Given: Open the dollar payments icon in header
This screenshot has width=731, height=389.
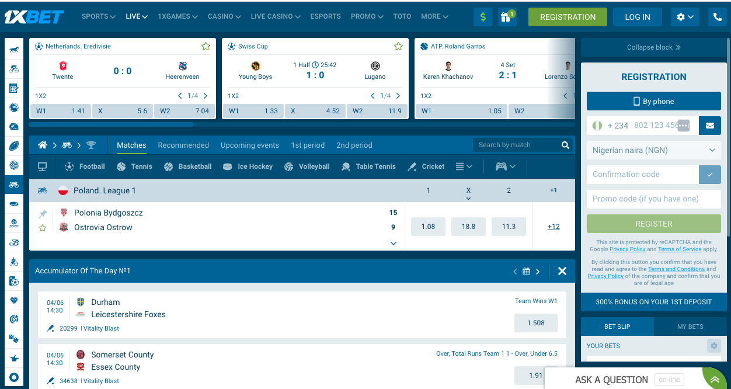Looking at the screenshot, I should click(x=483, y=17).
